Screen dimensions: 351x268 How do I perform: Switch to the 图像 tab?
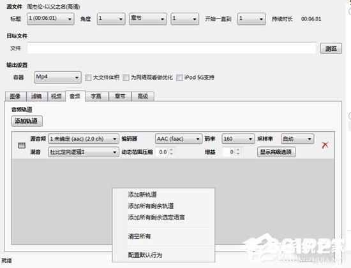tap(15, 96)
